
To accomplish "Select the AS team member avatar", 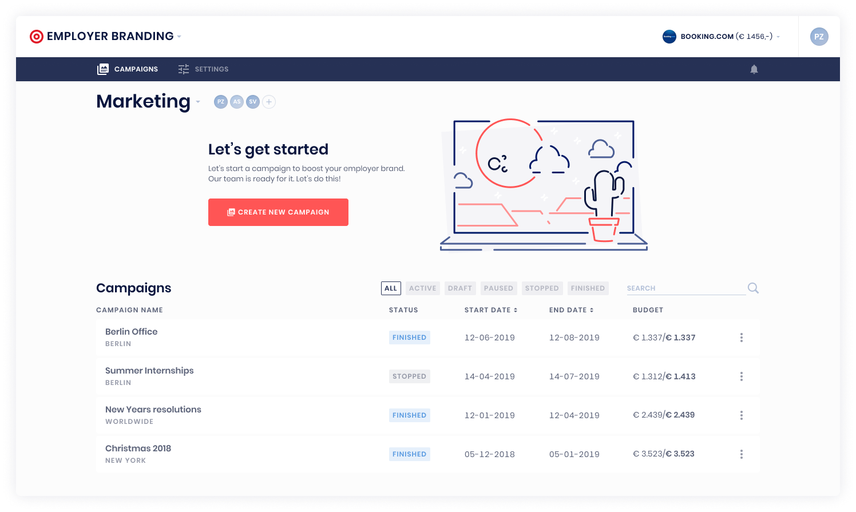I will point(237,102).
